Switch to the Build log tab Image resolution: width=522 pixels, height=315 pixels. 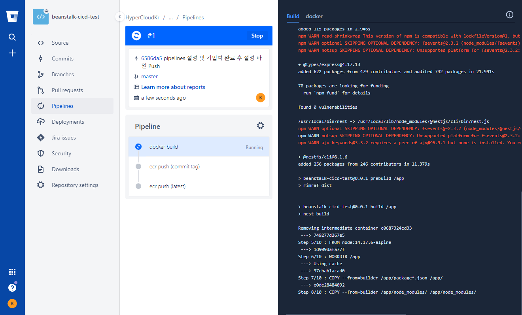click(x=293, y=16)
